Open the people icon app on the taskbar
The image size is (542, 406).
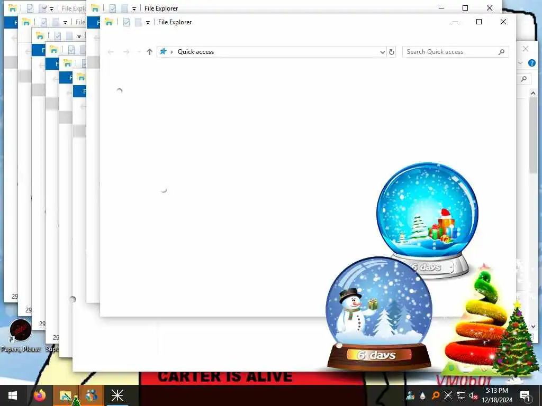point(91,395)
